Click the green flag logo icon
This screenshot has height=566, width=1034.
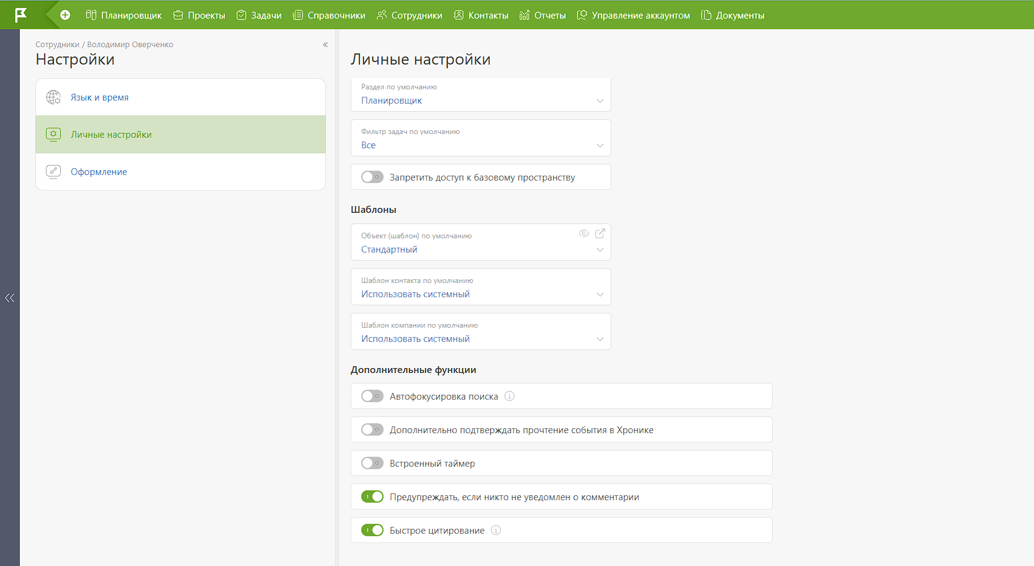(21, 15)
